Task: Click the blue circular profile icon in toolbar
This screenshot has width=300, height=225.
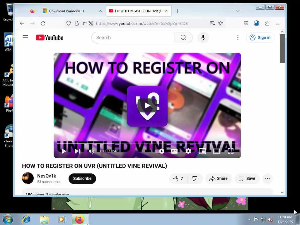Action: click(257, 23)
